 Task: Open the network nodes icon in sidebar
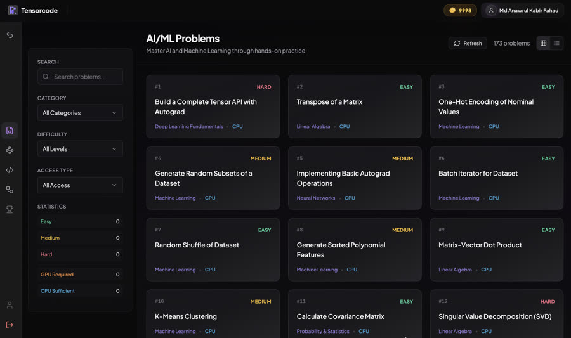(10, 150)
